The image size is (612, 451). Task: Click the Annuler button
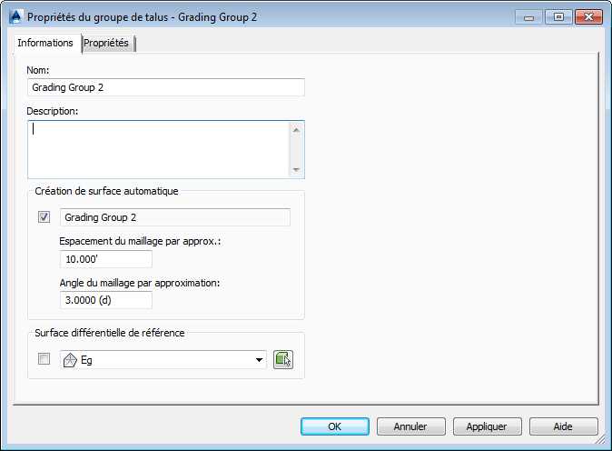point(410,426)
